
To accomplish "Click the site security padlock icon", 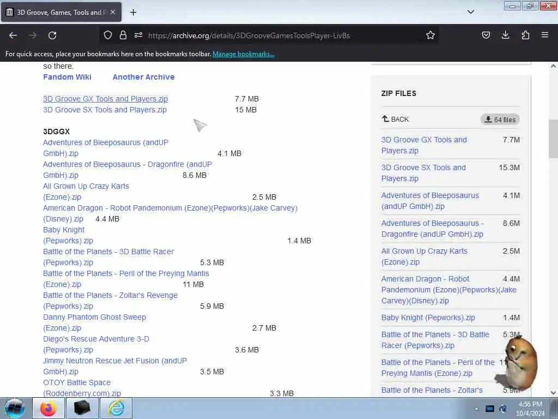I will pos(123,35).
